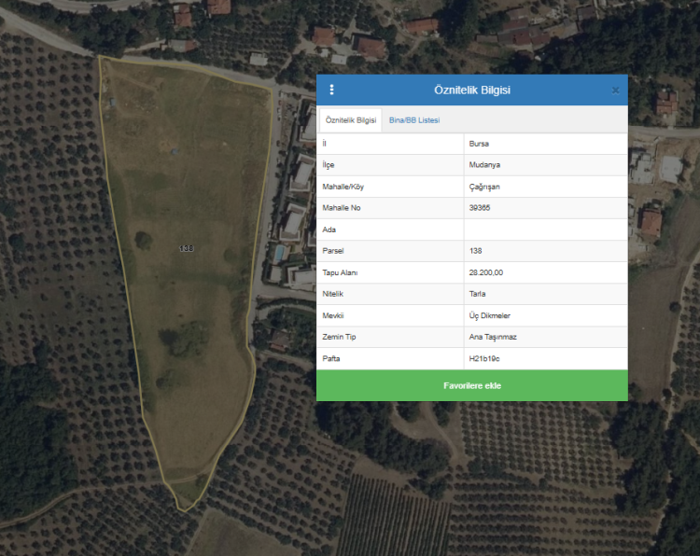Select the Tarla value in Nitelik row

point(478,294)
